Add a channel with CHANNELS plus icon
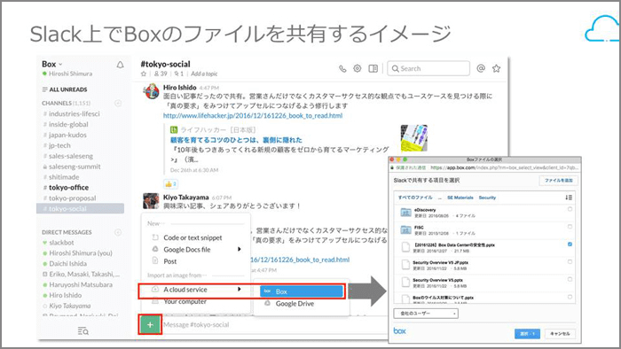Screen dimensions: 621x349 [118, 103]
